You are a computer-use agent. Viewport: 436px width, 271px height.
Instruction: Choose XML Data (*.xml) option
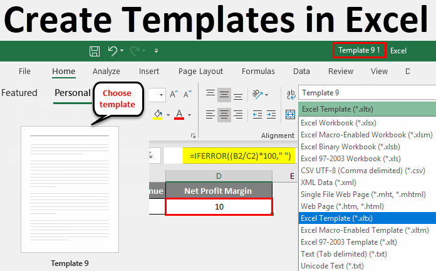368,183
